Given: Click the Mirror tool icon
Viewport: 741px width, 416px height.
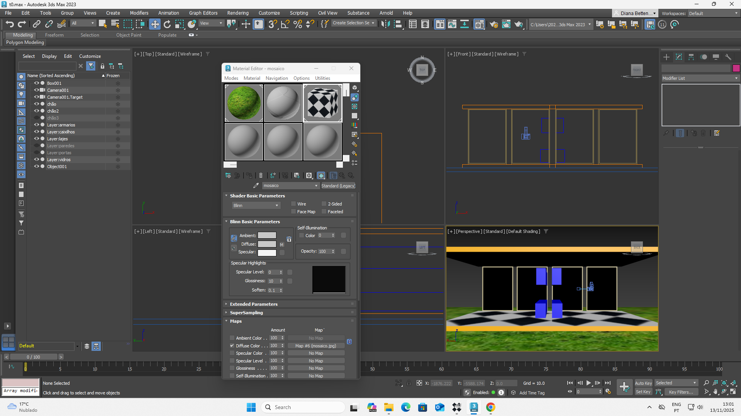Looking at the screenshot, I should (x=385, y=24).
